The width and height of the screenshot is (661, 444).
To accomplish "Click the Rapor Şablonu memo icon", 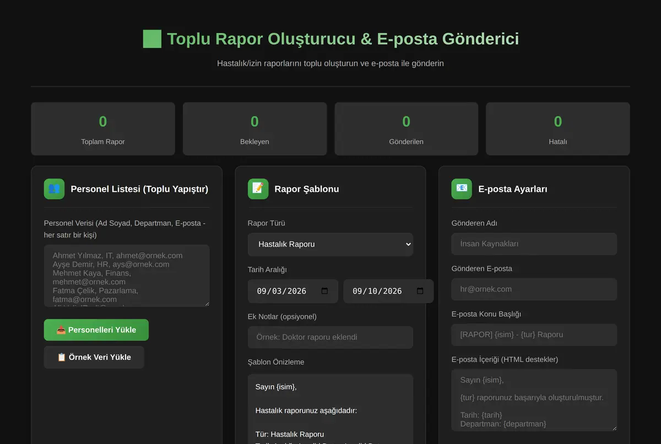I will 258,189.
